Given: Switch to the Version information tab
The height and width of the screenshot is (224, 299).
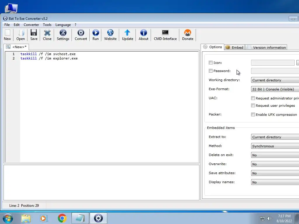Looking at the screenshot, I should [x=266, y=48].
